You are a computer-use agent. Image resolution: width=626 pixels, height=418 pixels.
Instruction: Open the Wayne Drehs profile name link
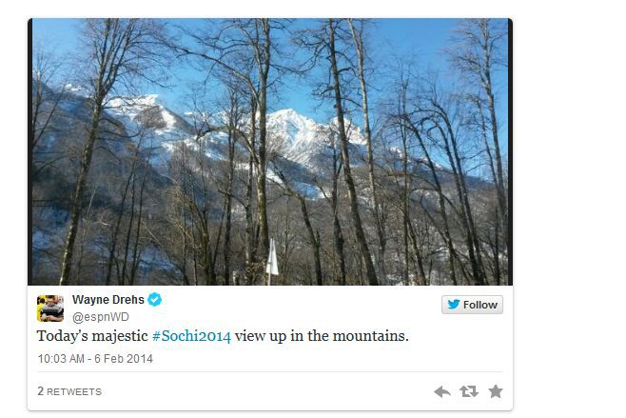pos(107,300)
